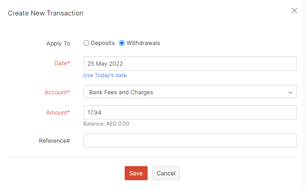Open the Bank Fees and Charges dropdown
Viewport: 305px width, 189px height.
186,93
